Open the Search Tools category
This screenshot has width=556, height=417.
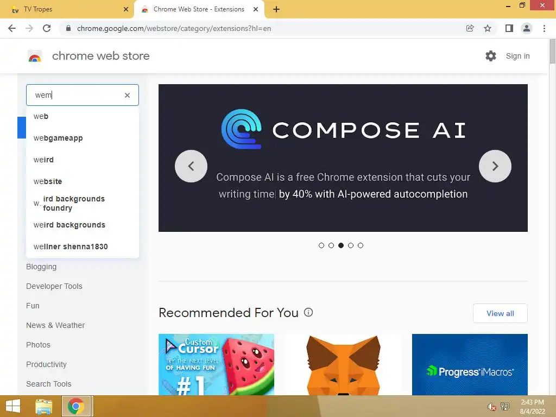tap(48, 384)
